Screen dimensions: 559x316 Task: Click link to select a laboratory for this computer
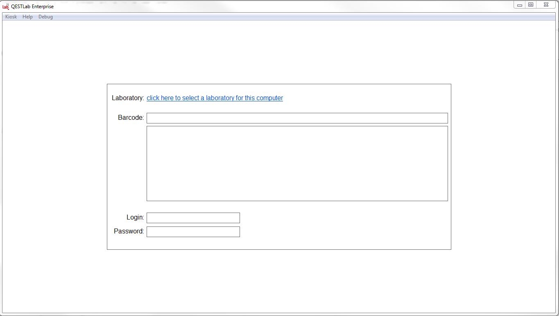[215, 98]
